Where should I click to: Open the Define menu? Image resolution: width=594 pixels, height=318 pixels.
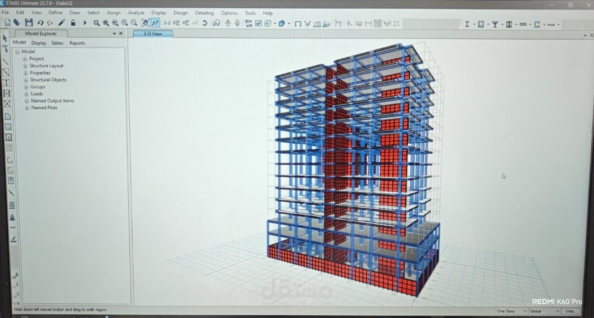(56, 13)
